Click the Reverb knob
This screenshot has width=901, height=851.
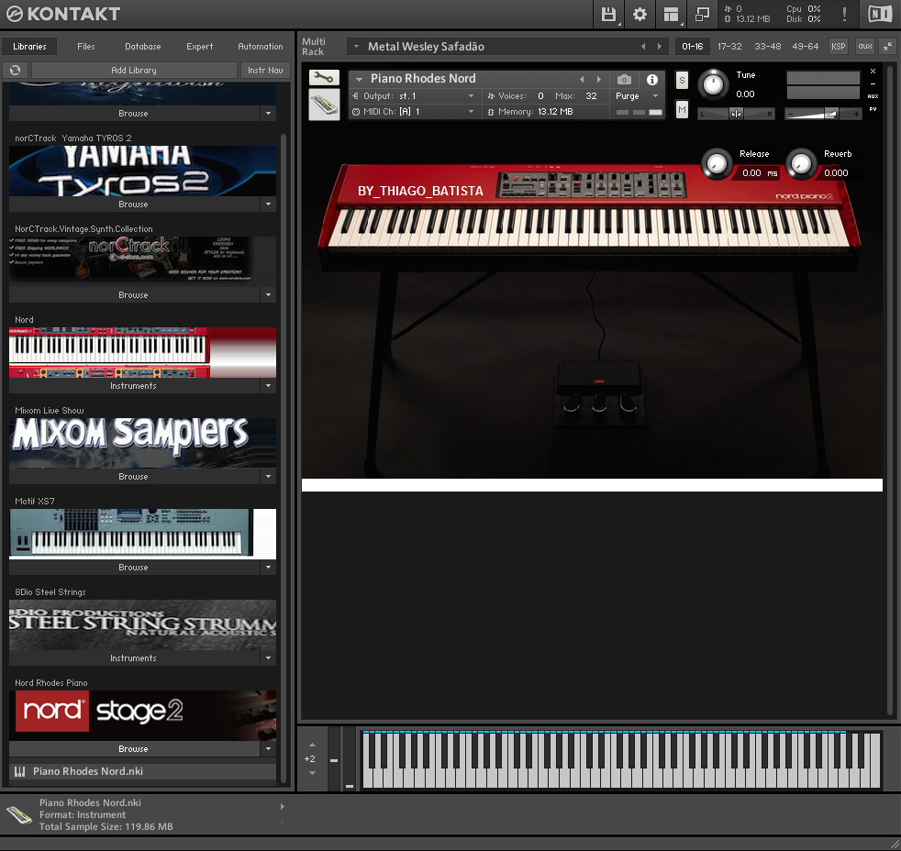801,163
